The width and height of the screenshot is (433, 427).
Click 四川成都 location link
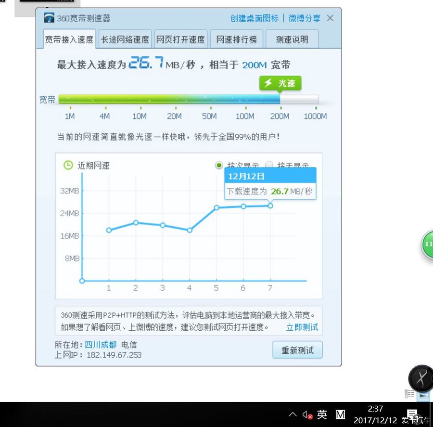point(101,345)
